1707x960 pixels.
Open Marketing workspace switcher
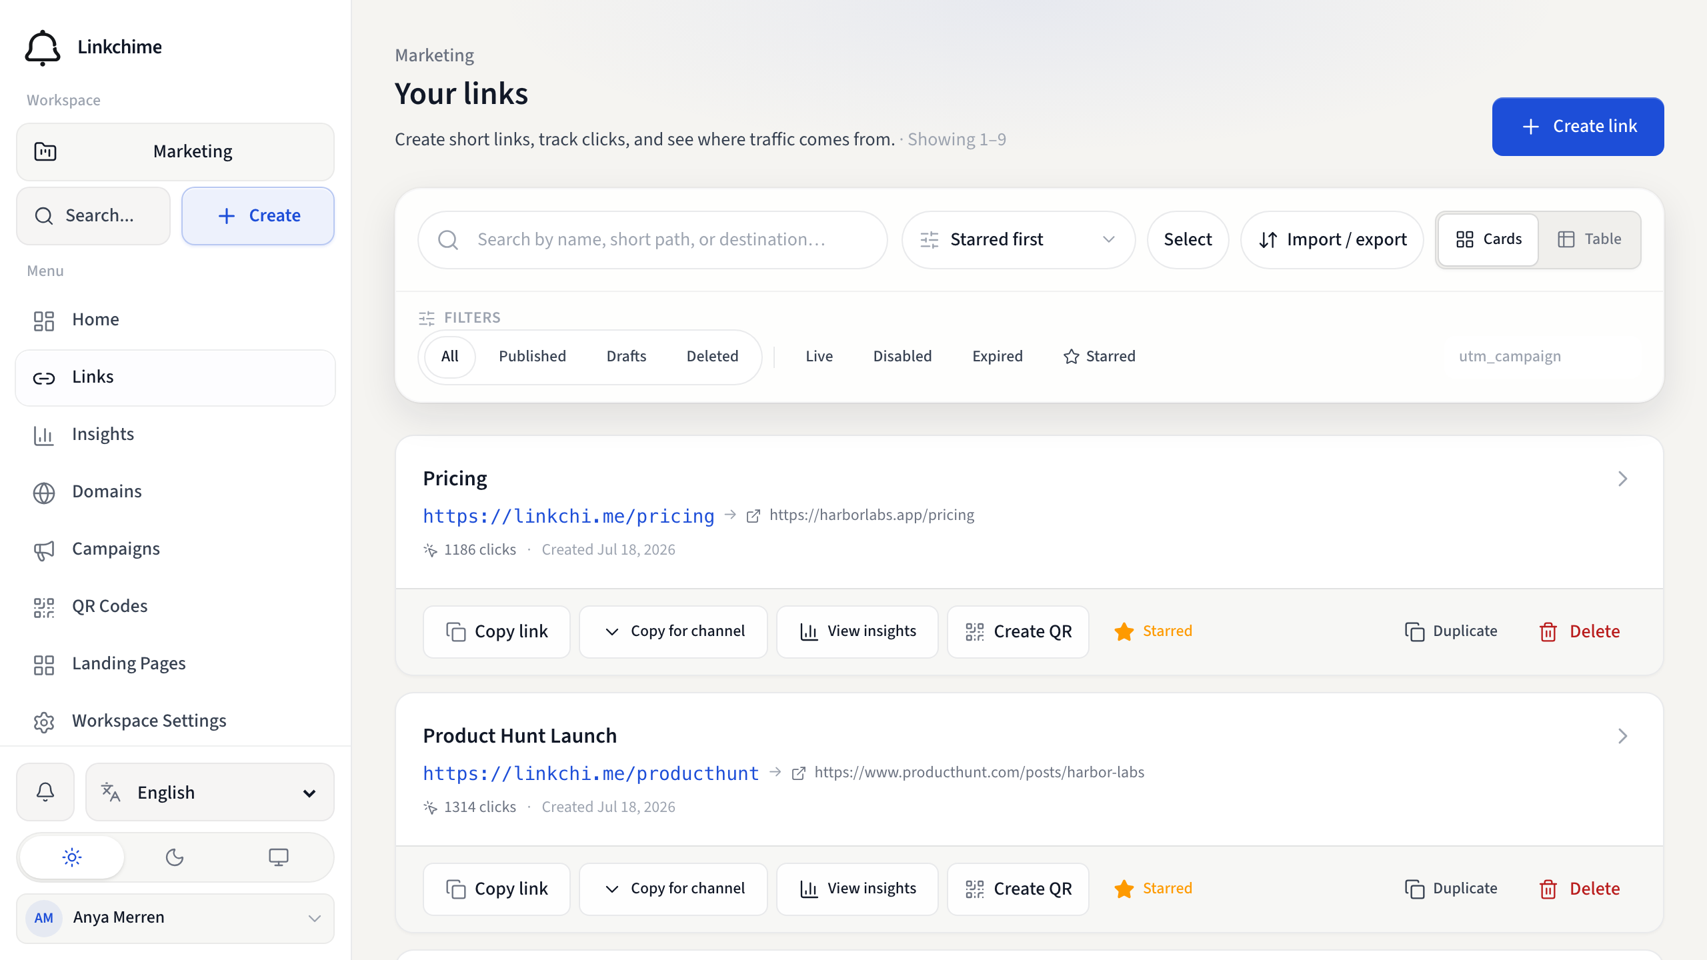pyautogui.click(x=175, y=152)
